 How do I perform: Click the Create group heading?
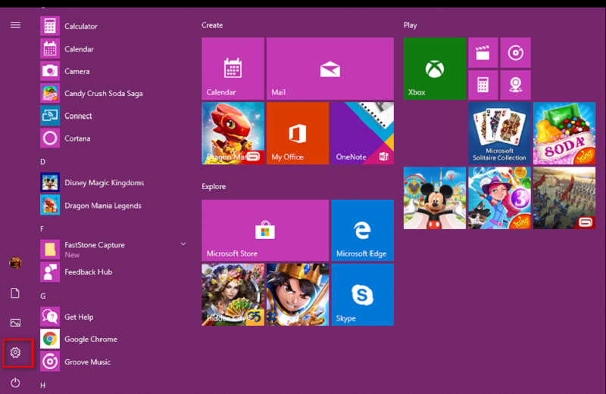212,25
